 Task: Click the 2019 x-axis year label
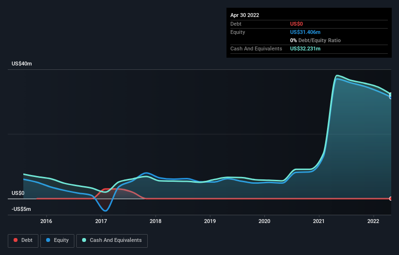click(x=210, y=221)
